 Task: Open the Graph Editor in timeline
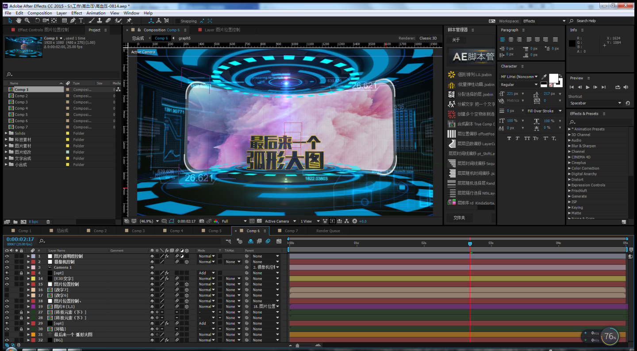click(x=279, y=241)
